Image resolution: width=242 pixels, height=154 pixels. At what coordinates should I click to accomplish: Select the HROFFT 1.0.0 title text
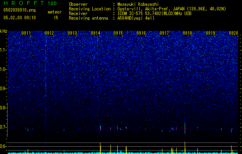coord(30,3)
